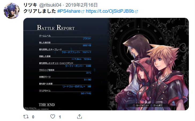Click cross button icon for ゲーム終了
The image size is (195, 121).
[x=151, y=105]
